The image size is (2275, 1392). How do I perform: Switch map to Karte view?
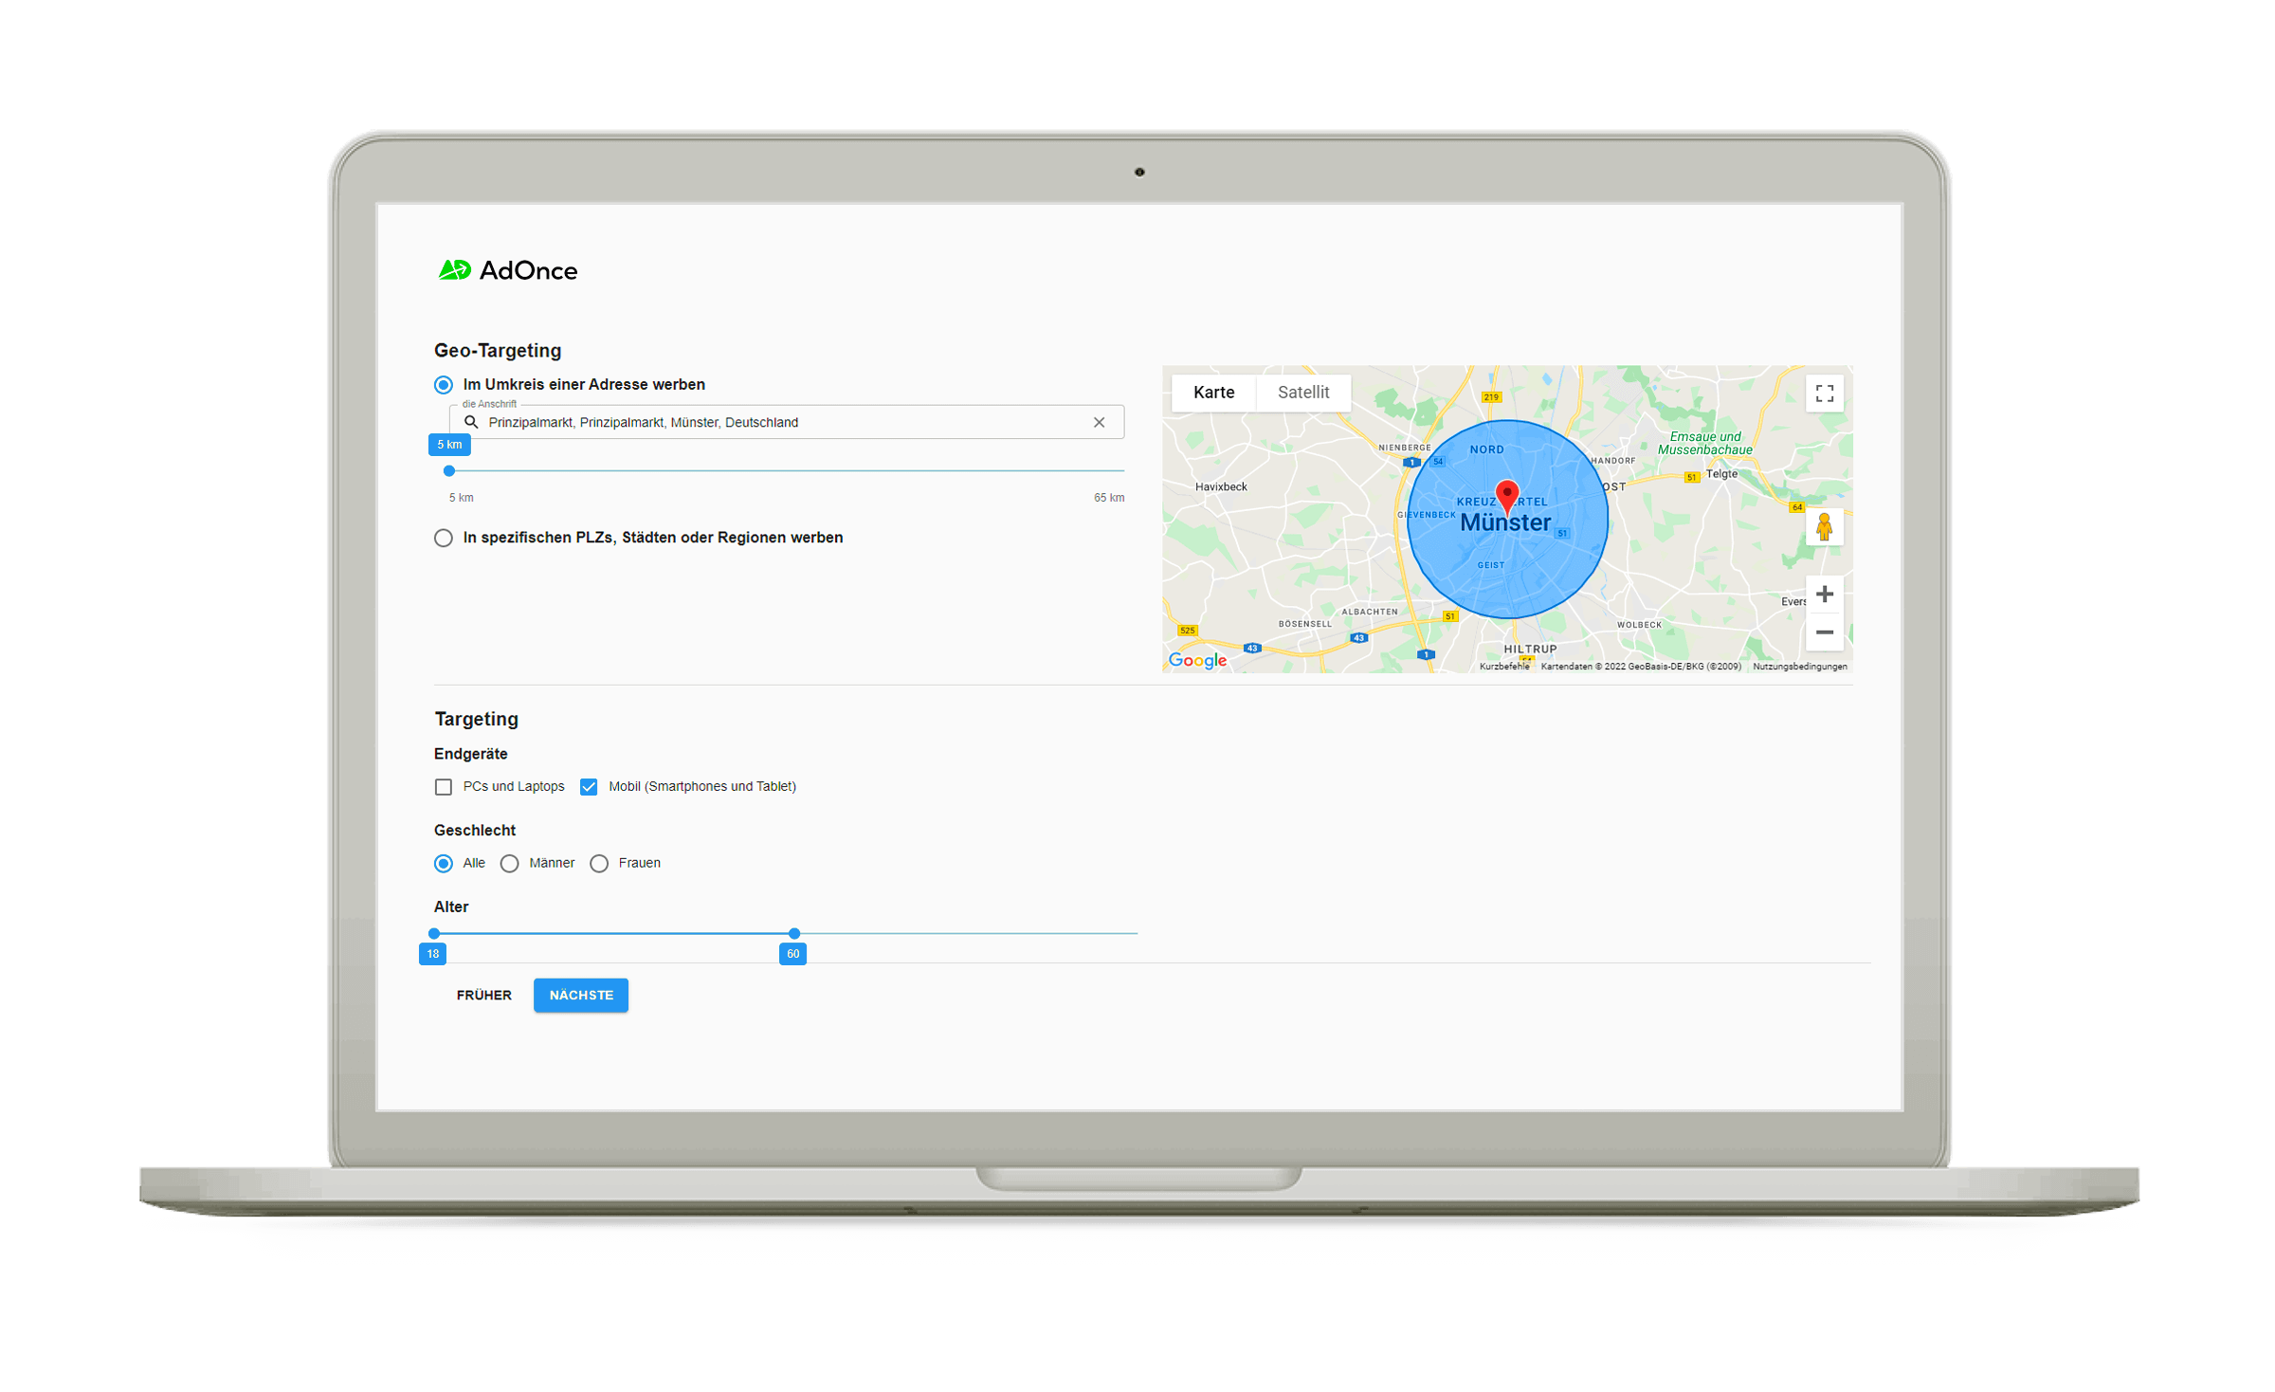point(1213,393)
